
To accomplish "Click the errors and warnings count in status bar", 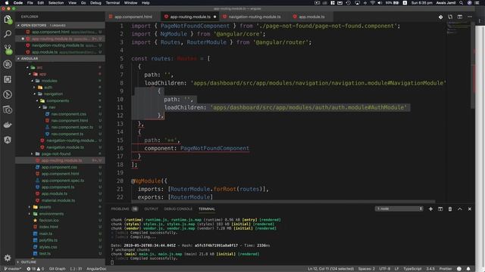I will tap(36, 269).
